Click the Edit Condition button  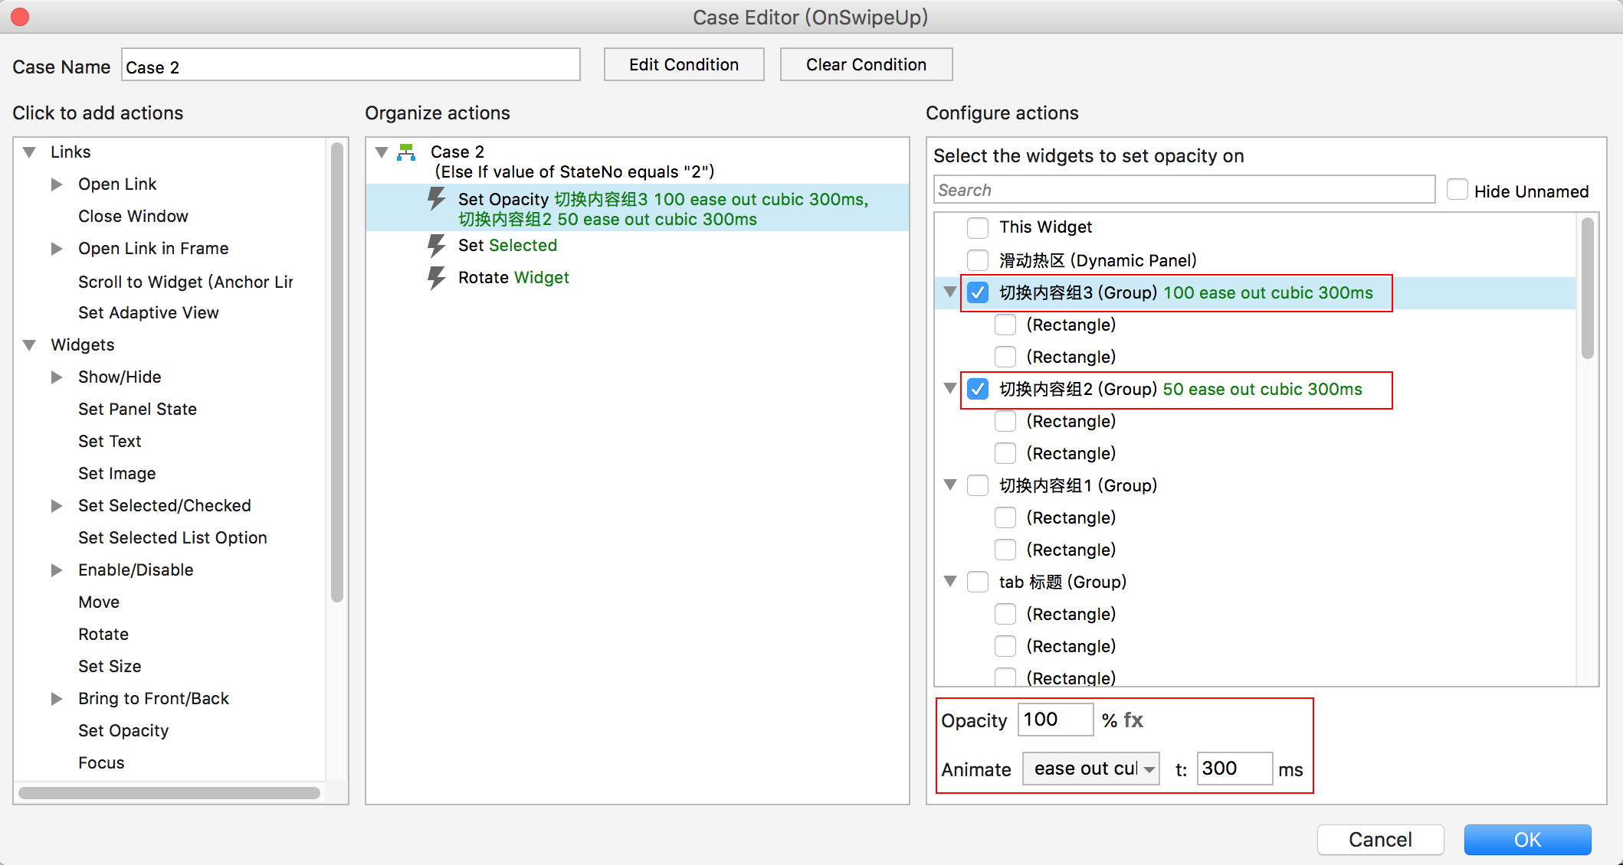pos(684,65)
